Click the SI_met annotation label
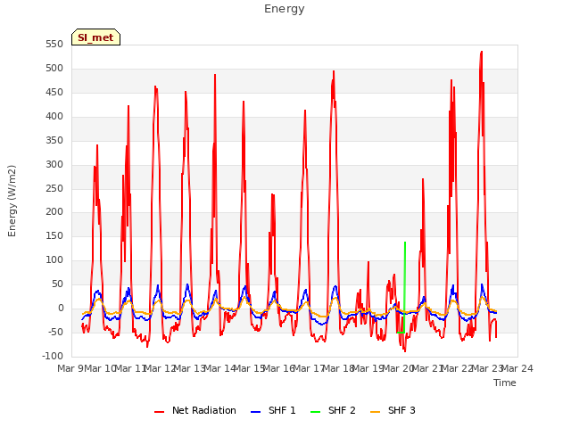 coord(95,37)
